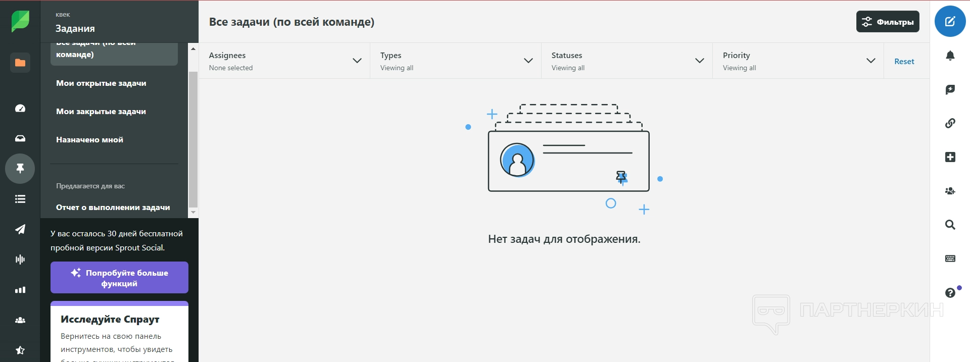Open the orange folder icon in sidebar
Viewport: 970px width, 362px height.
point(20,63)
